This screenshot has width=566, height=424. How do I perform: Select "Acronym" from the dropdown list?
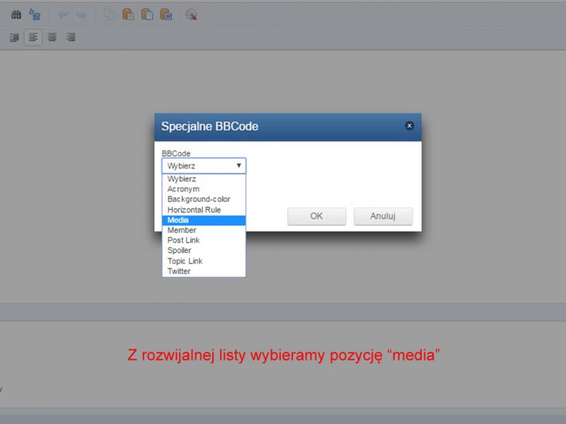tap(204, 189)
